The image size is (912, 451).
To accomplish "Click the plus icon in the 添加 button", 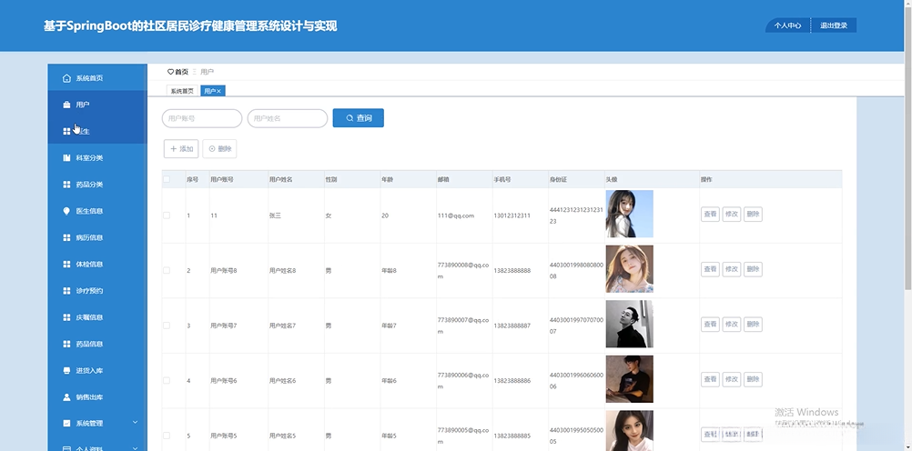I will [173, 149].
